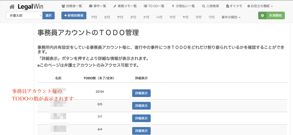The width and height of the screenshot is (293, 135).
Task: Filter clients by ア行 tab
Action: point(94,17)
